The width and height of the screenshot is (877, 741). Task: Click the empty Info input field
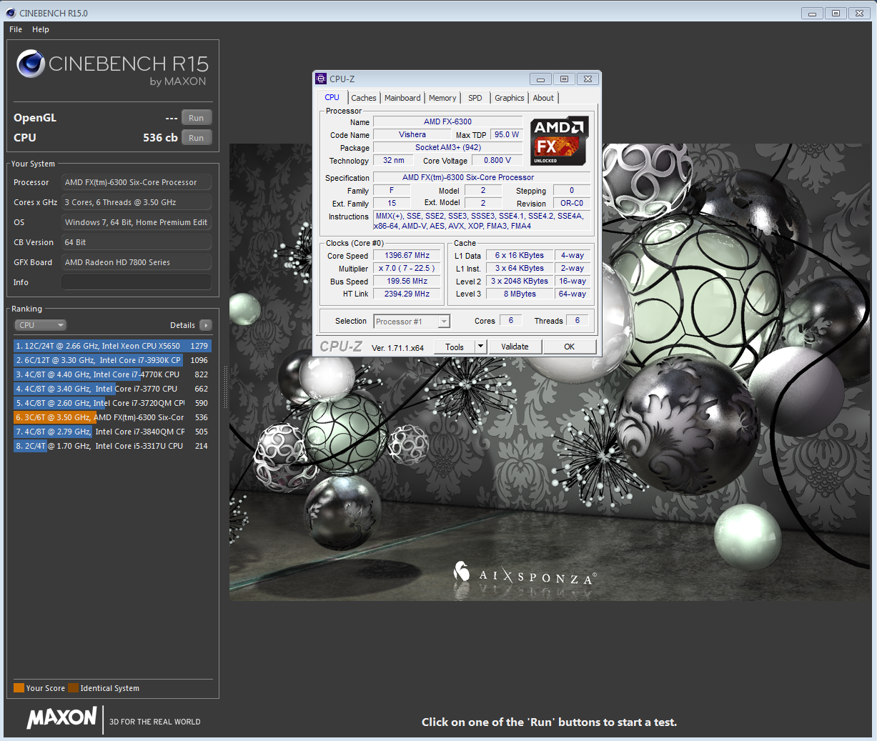coord(137,282)
